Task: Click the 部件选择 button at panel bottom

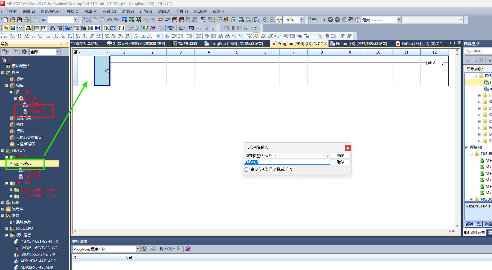Action: point(475,232)
